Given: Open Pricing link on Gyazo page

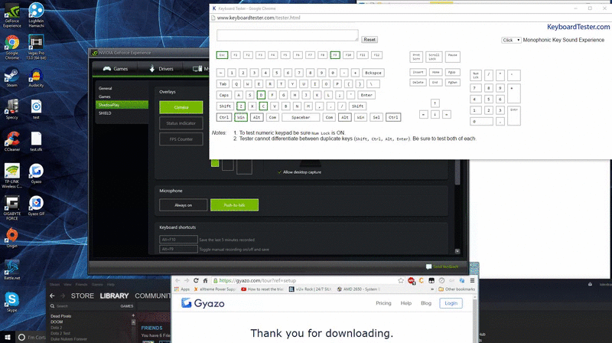Looking at the screenshot, I should (383, 303).
